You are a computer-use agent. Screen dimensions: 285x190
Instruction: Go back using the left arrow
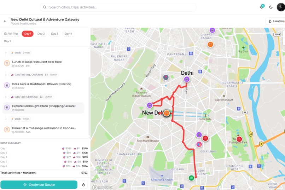[5, 21]
